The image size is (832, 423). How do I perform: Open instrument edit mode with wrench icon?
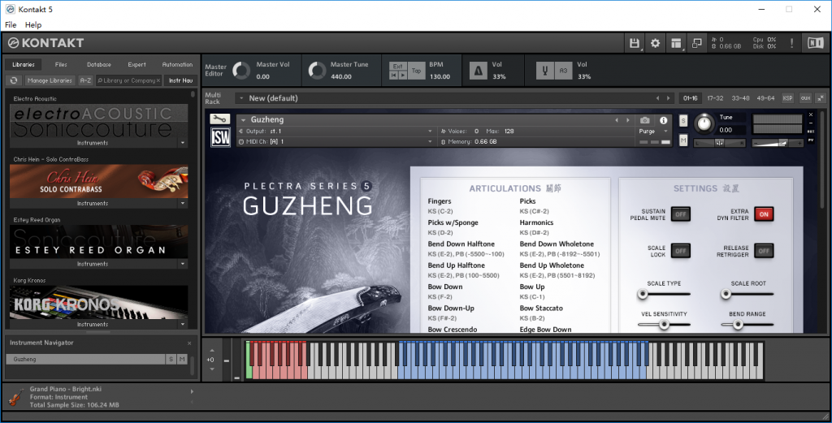[219, 119]
